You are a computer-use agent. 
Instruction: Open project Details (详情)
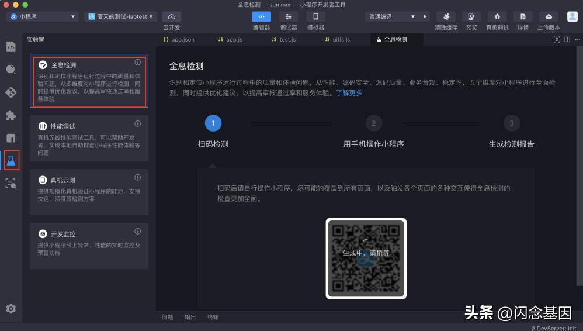click(523, 17)
